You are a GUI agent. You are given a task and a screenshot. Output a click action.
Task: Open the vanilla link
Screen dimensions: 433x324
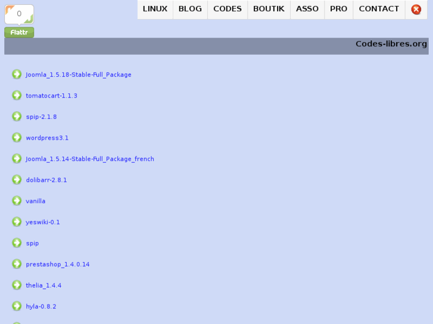point(36,202)
